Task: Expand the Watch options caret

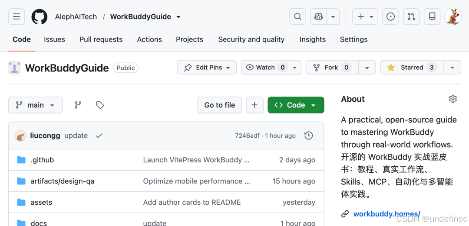Action: tap(295, 68)
